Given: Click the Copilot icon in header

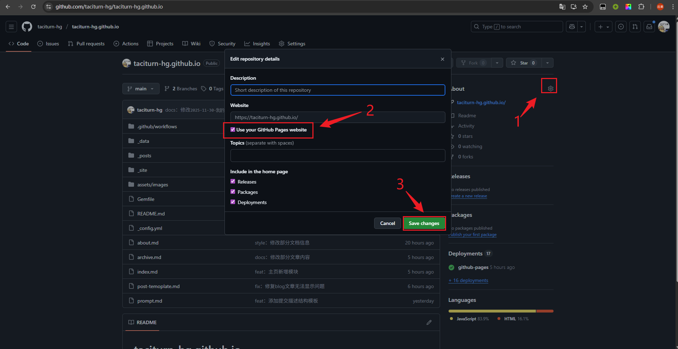Looking at the screenshot, I should coord(572,27).
